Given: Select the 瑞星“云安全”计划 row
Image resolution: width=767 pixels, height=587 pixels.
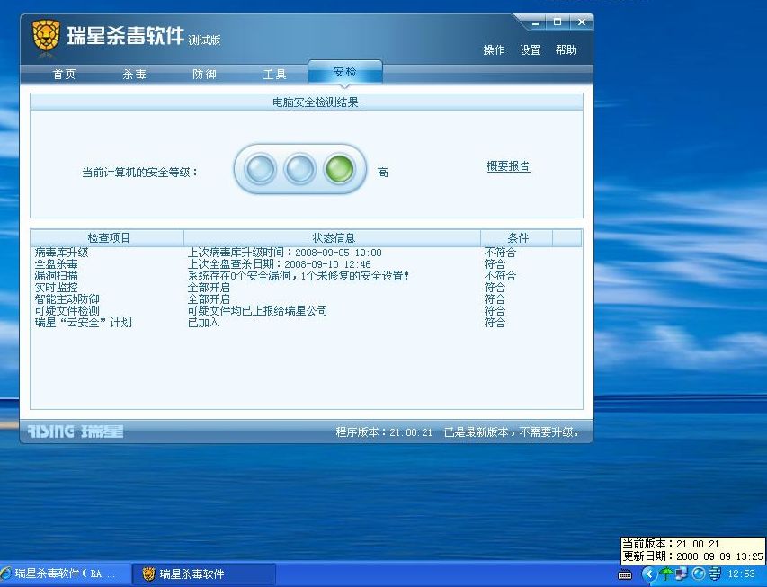Looking at the screenshot, I should point(307,323).
